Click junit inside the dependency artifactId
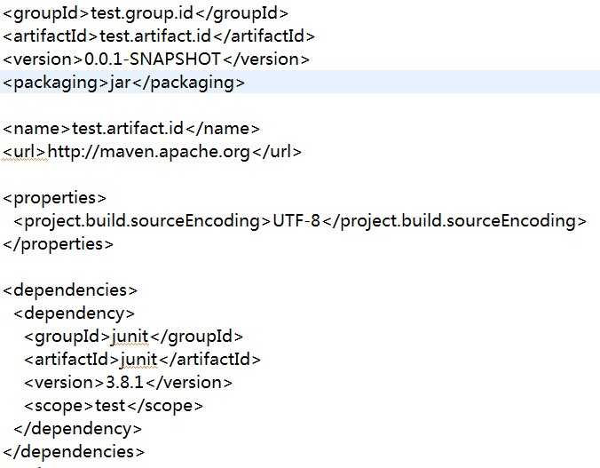This screenshot has width=600, height=468. point(138,360)
